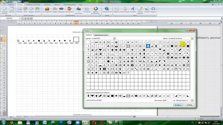The image size is (223, 125).
Task: Click the Таблица icon in the ribbon
Action: 11,10
